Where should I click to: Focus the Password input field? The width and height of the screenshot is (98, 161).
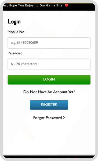coord(49,64)
